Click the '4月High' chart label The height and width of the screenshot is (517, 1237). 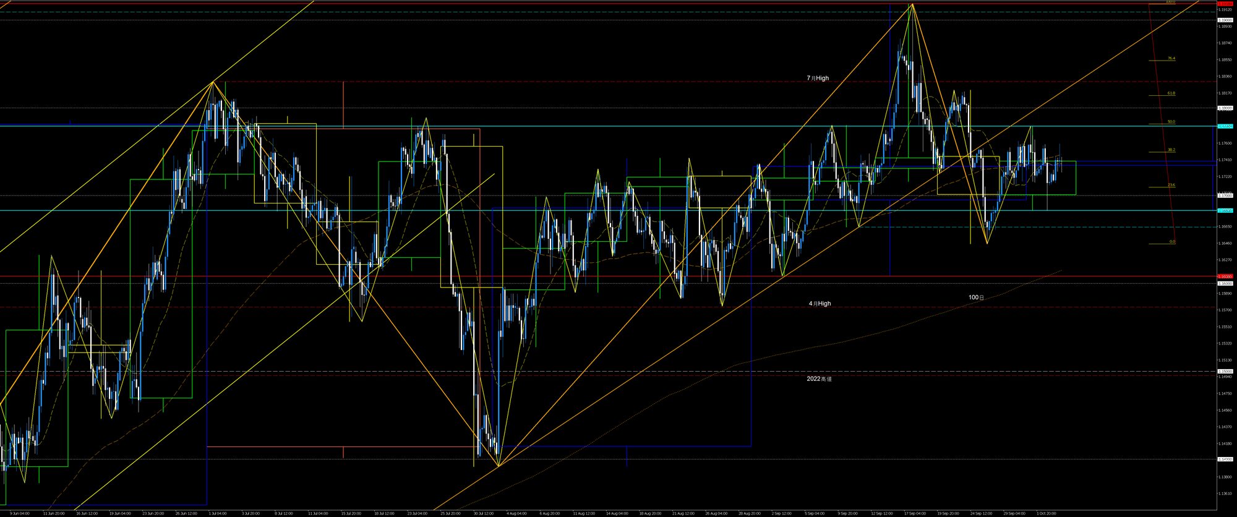(x=820, y=304)
